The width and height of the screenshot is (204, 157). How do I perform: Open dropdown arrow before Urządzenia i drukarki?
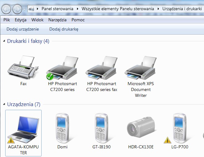point(158,9)
